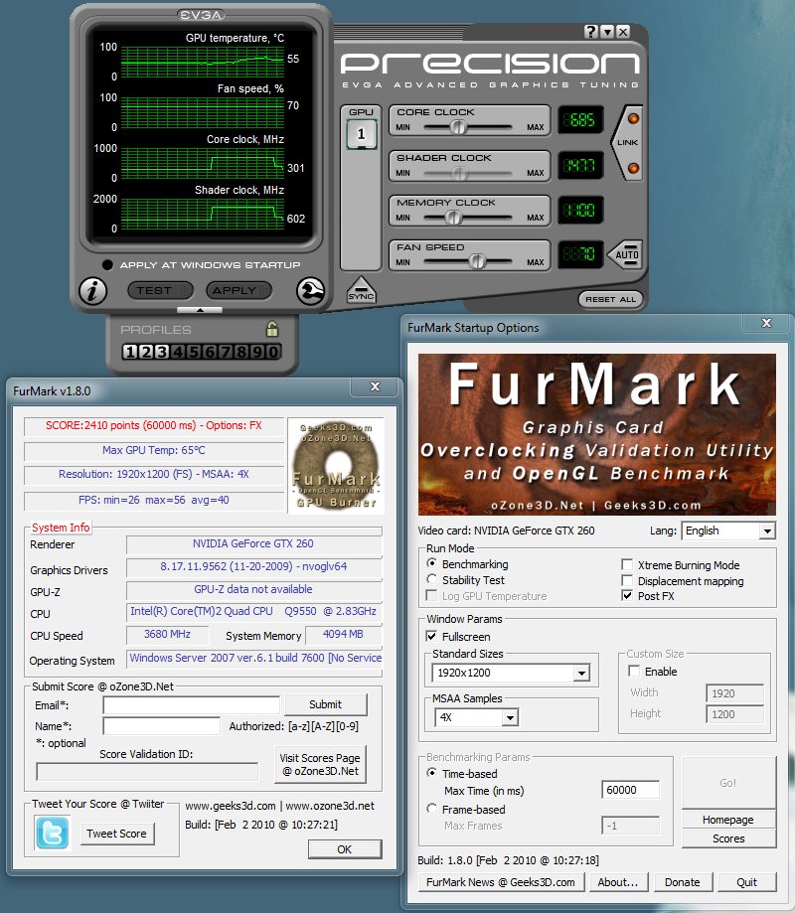The image size is (795, 913).
Task: Enable Displacement mapping checkbox
Action: tap(627, 580)
